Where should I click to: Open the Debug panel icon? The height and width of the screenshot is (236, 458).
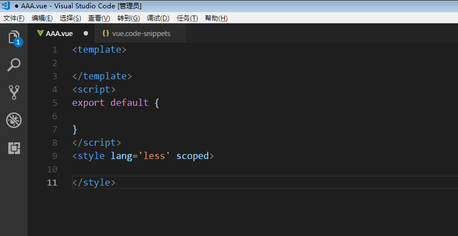pyautogui.click(x=14, y=120)
